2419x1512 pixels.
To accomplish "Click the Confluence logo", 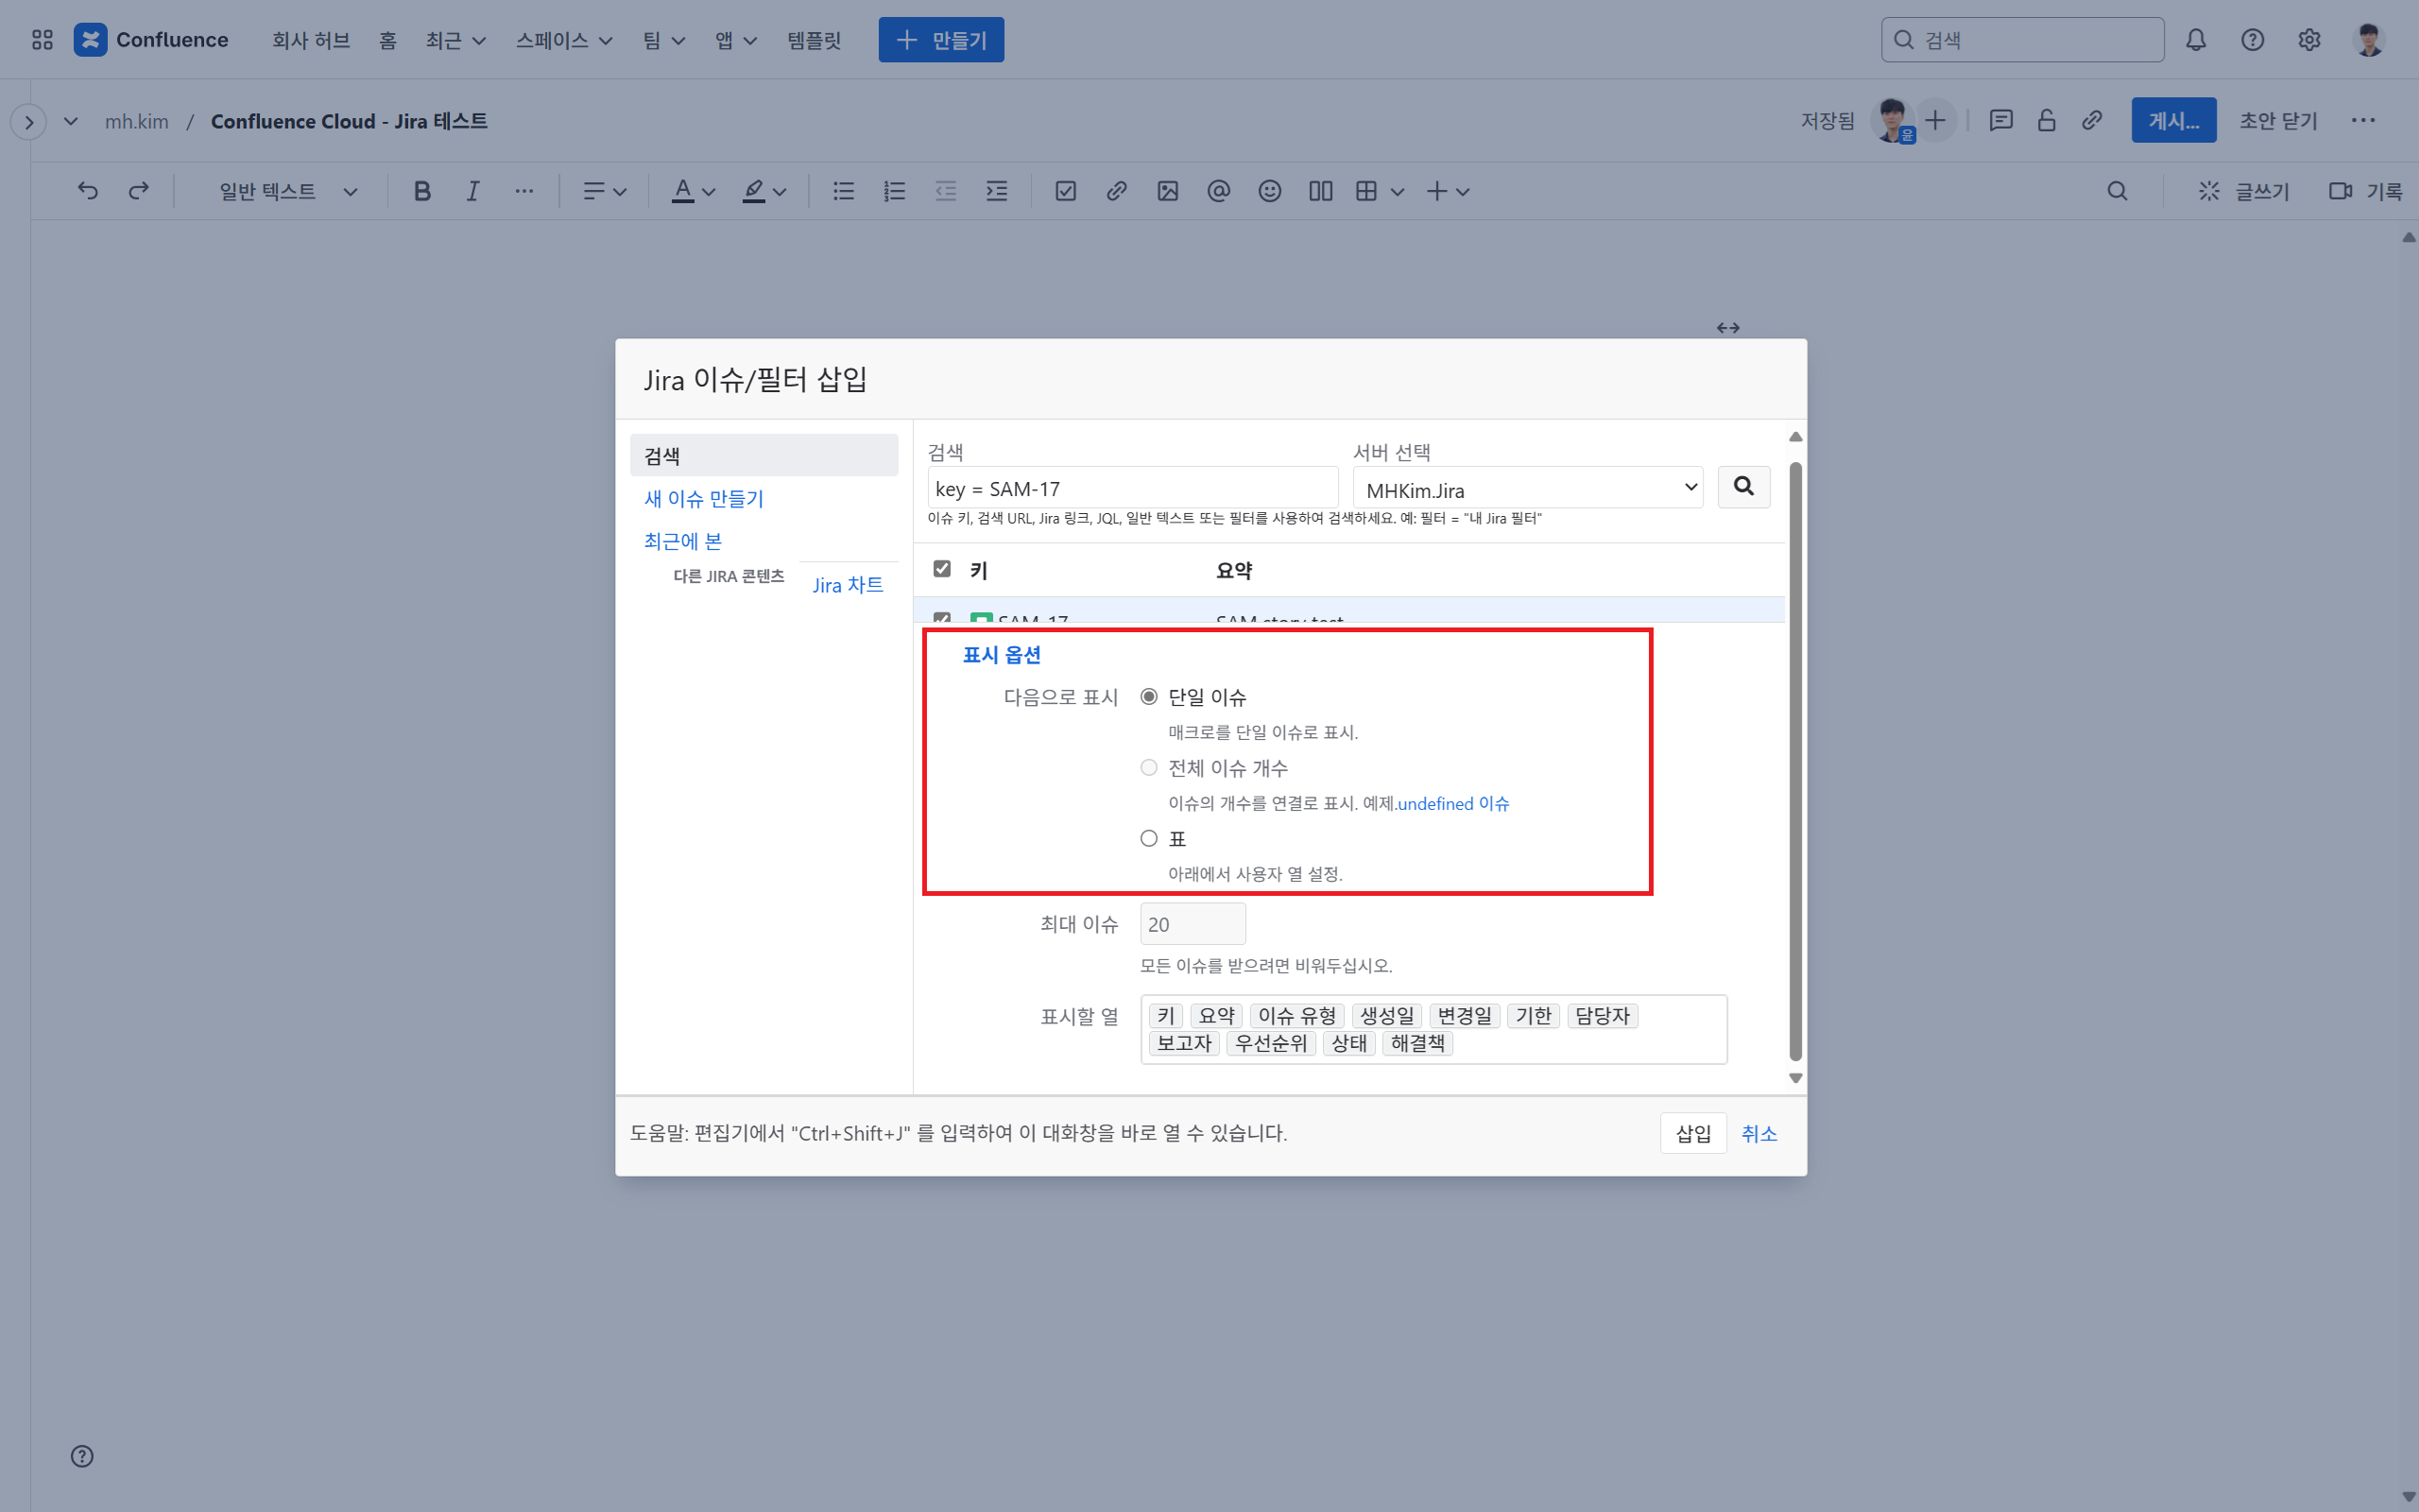I will click(x=151, y=40).
